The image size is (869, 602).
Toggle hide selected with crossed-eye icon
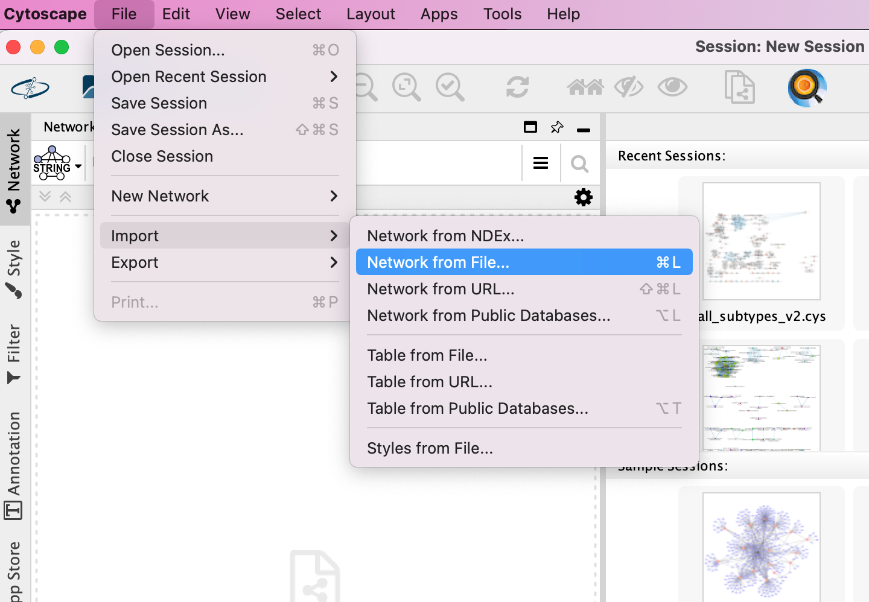[x=628, y=87]
